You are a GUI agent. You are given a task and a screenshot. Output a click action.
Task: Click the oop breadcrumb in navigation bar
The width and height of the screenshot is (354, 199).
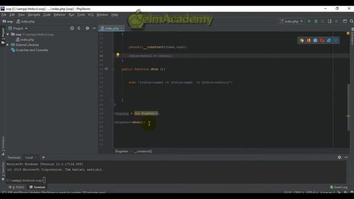(x=8, y=22)
